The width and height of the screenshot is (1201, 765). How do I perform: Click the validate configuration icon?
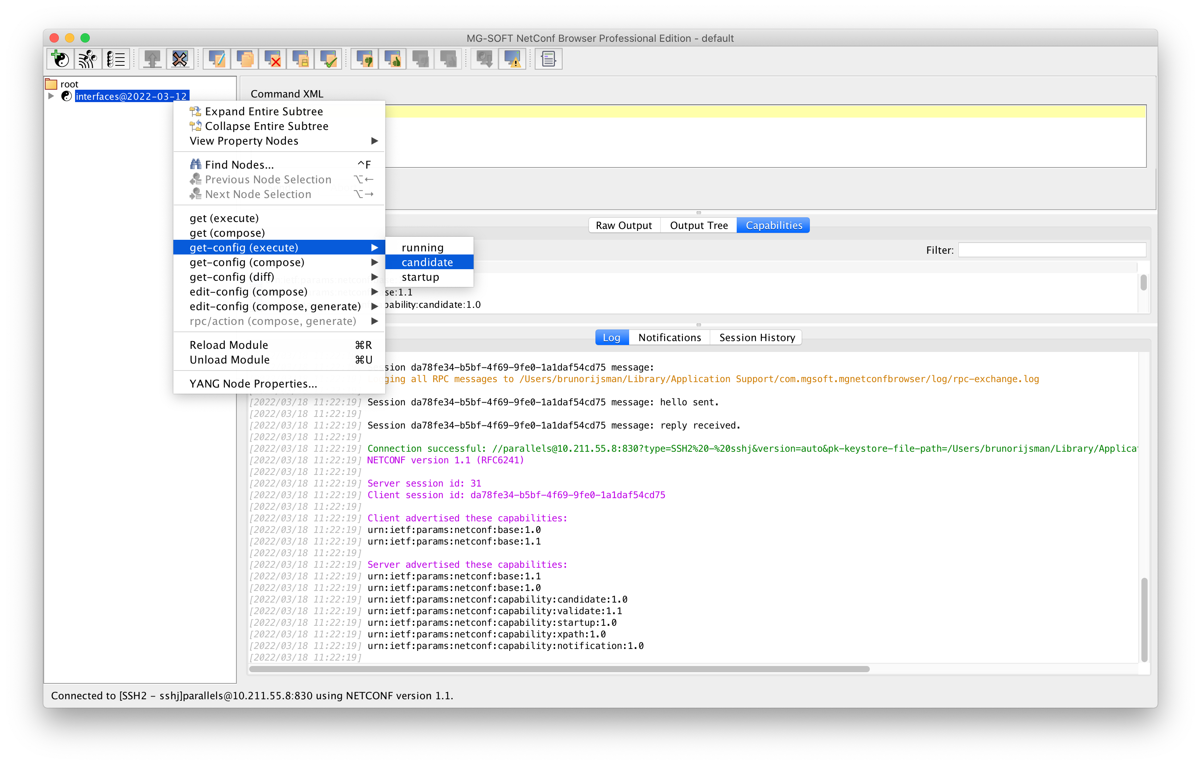coord(328,59)
